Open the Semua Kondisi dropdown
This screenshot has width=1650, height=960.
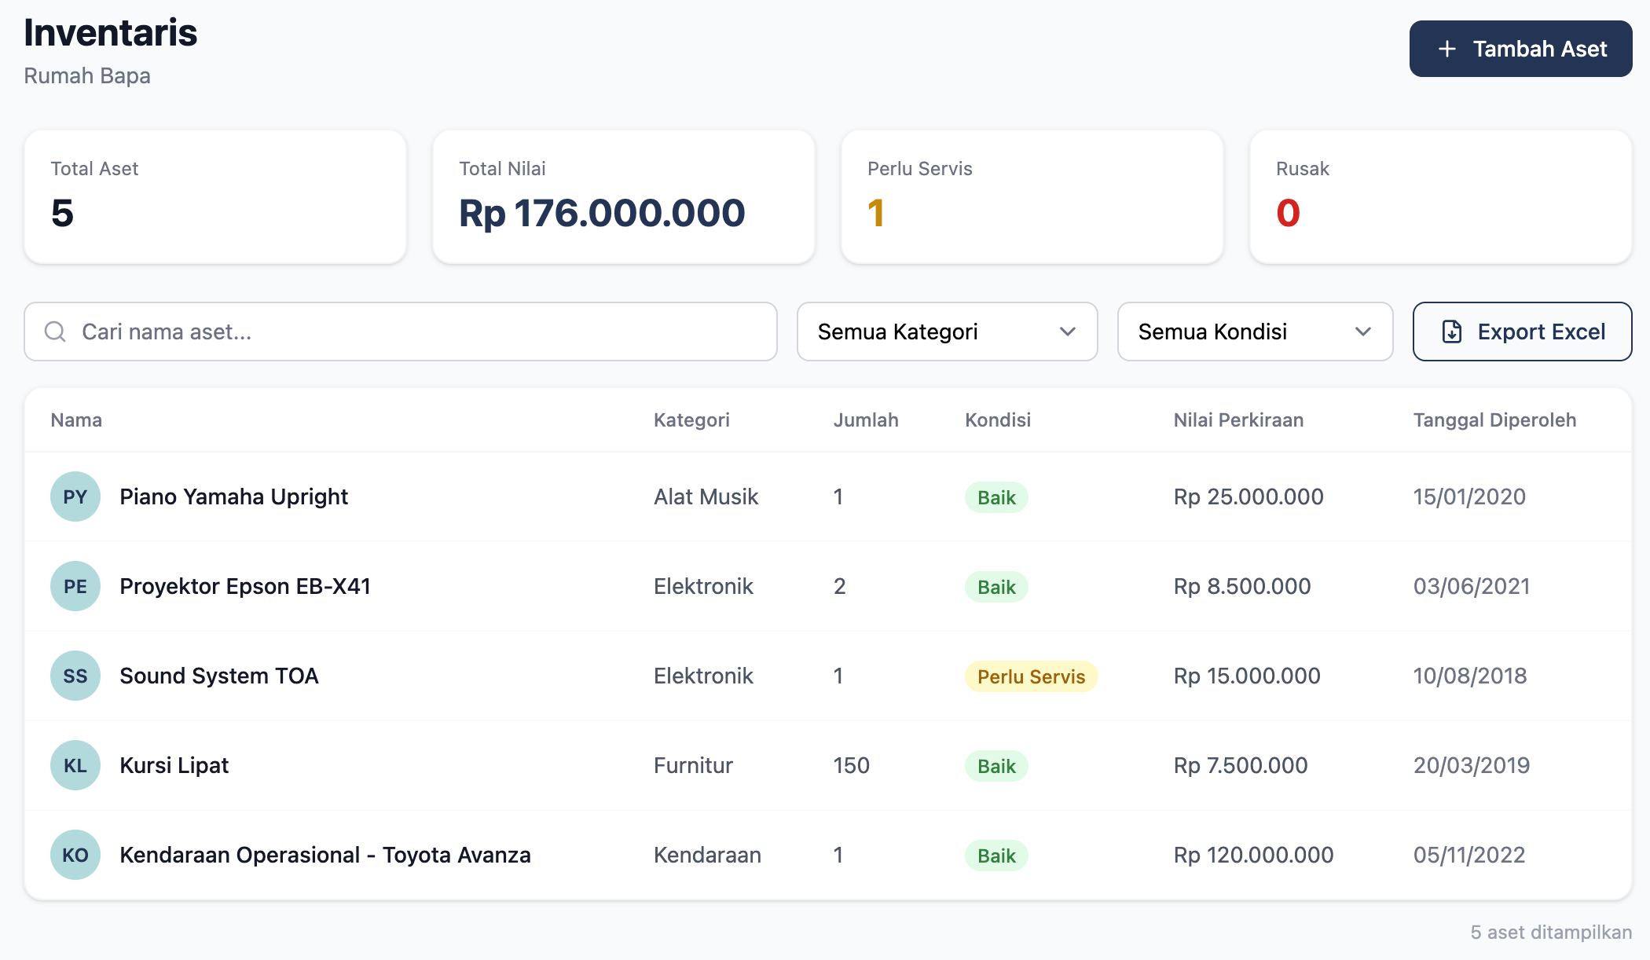[x=1255, y=332]
